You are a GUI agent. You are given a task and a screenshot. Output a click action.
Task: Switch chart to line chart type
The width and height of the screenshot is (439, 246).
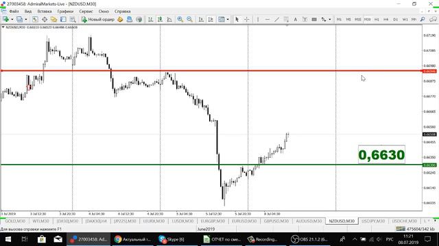coord(169,19)
